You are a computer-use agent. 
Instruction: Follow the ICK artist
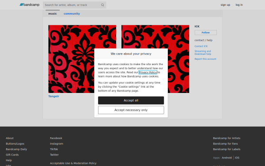(205, 32)
